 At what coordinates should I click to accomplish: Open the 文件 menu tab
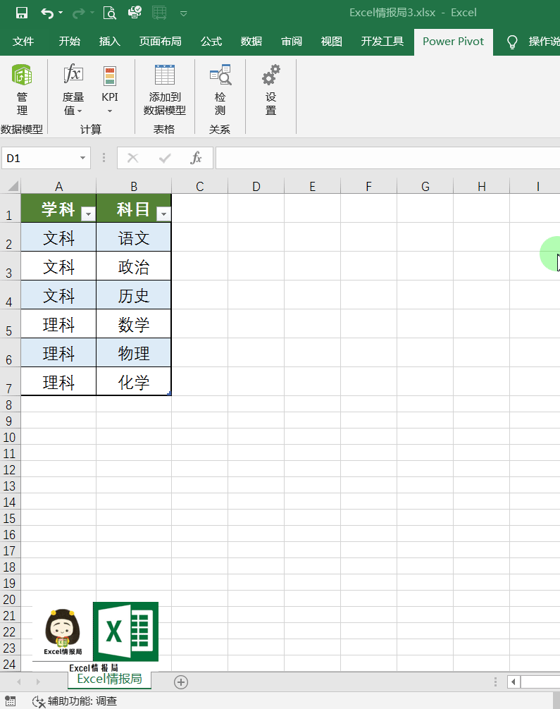coord(23,42)
